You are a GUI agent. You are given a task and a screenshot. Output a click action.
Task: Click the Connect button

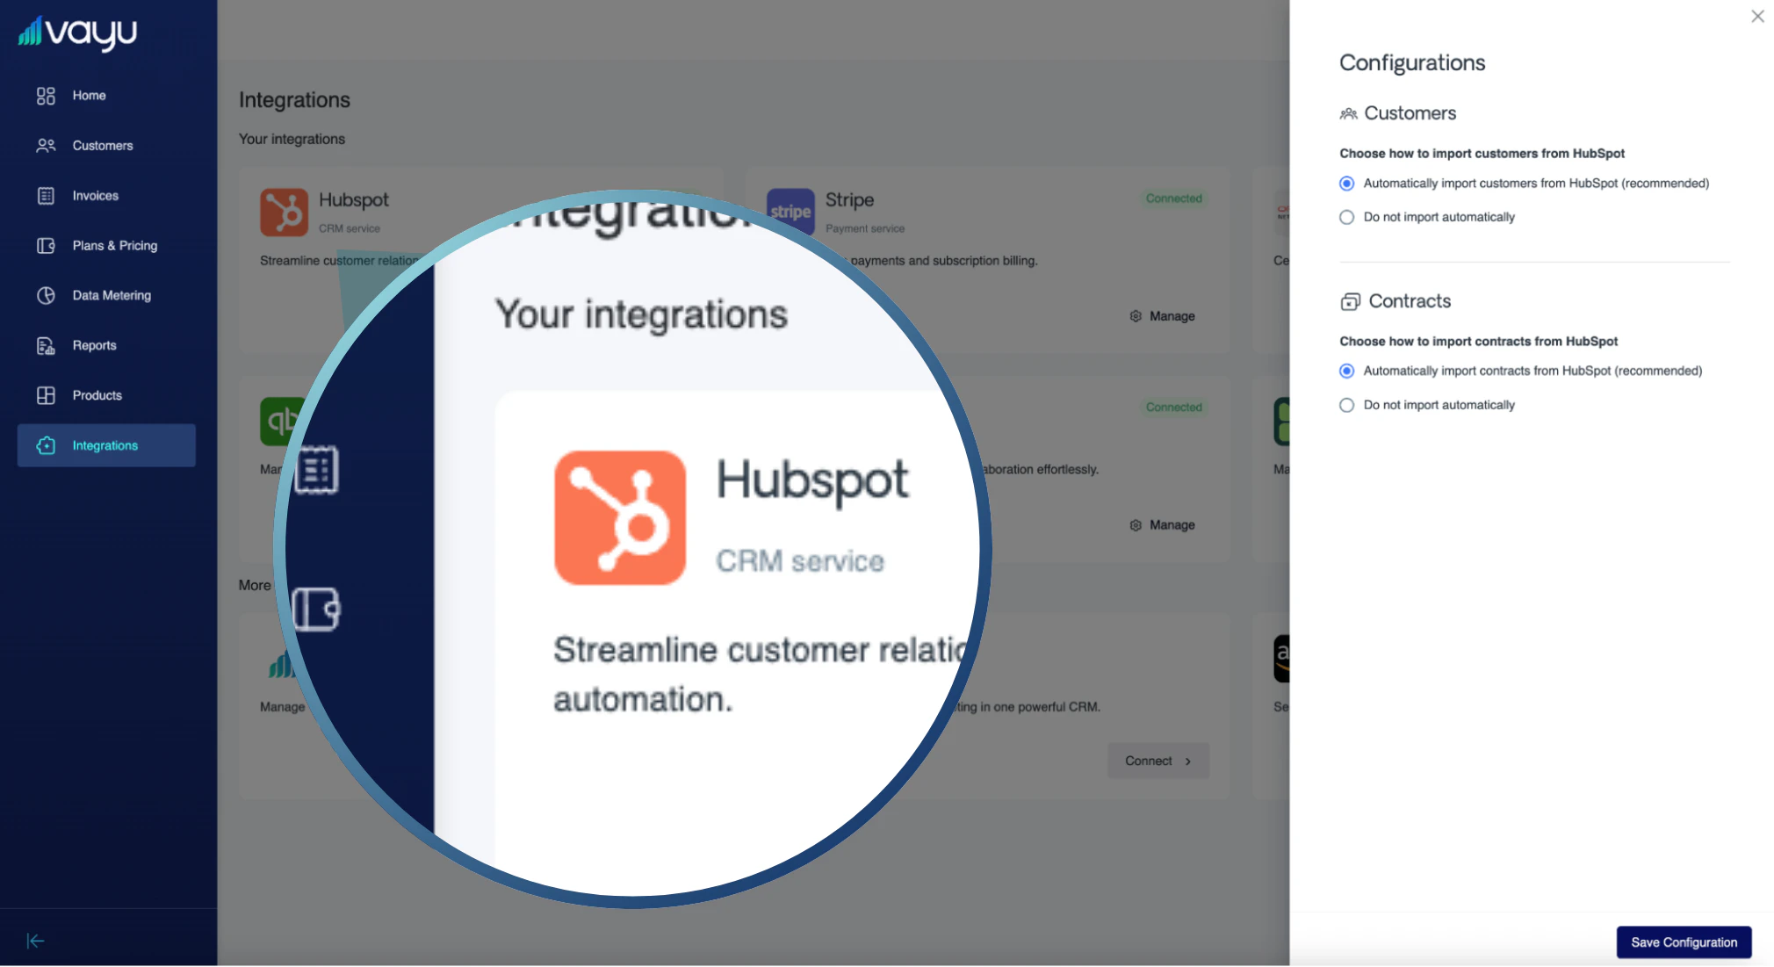1158,761
